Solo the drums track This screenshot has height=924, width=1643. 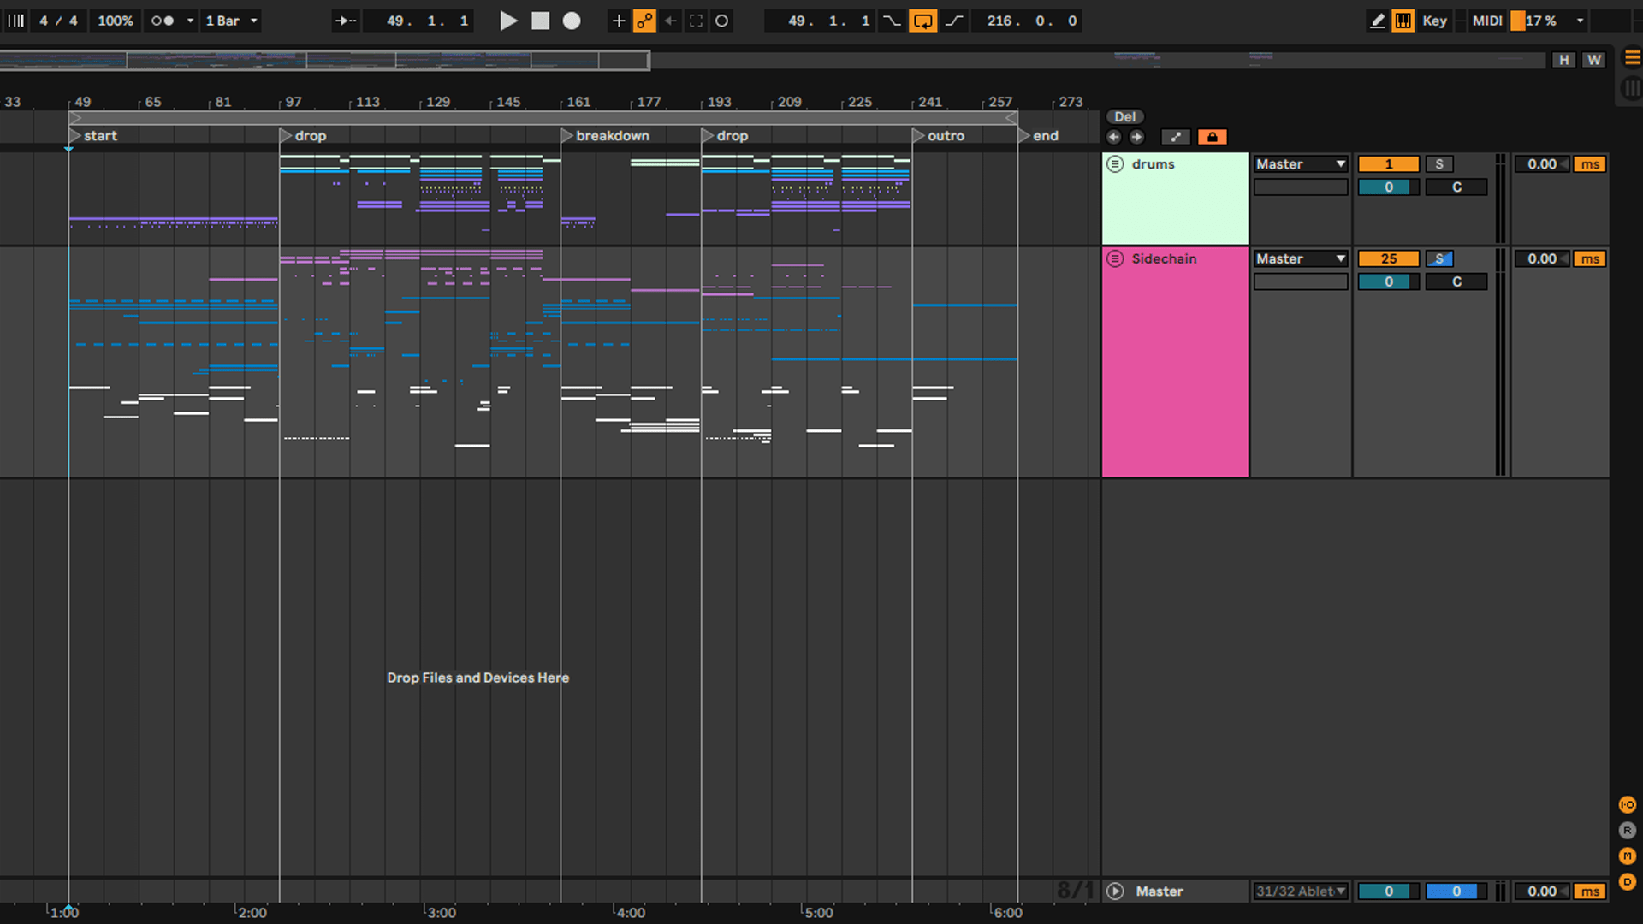coord(1439,164)
